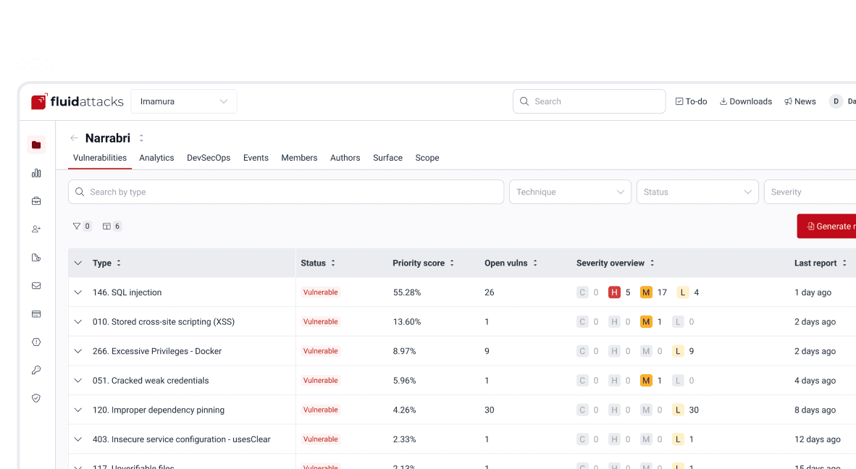The height and width of the screenshot is (469, 856).
Task: Open the Status filter dropdown
Action: pos(697,192)
